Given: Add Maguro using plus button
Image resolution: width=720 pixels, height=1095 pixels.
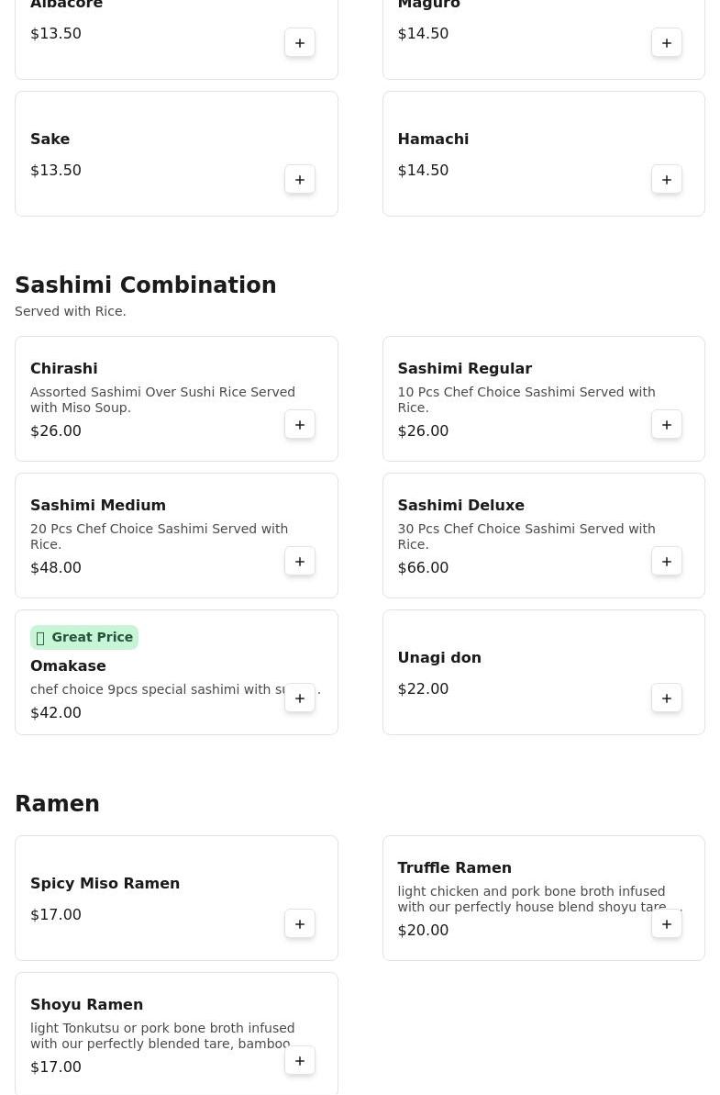Looking at the screenshot, I should pyautogui.click(x=667, y=43).
